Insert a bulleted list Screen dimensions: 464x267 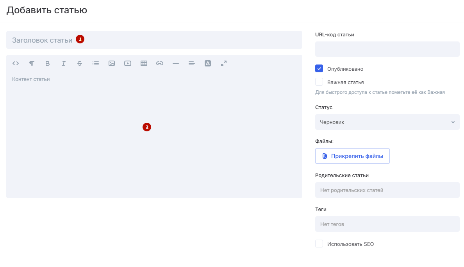96,63
